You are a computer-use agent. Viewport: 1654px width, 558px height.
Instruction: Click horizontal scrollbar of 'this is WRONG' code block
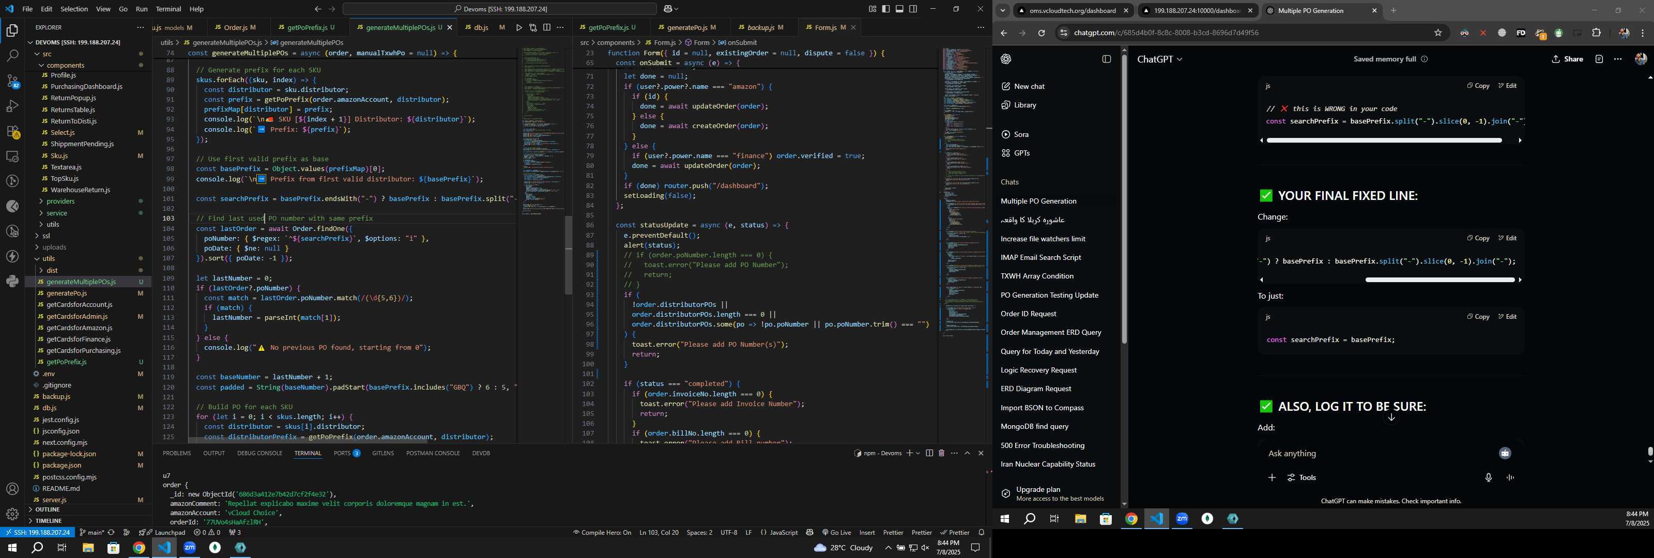[1384, 140]
